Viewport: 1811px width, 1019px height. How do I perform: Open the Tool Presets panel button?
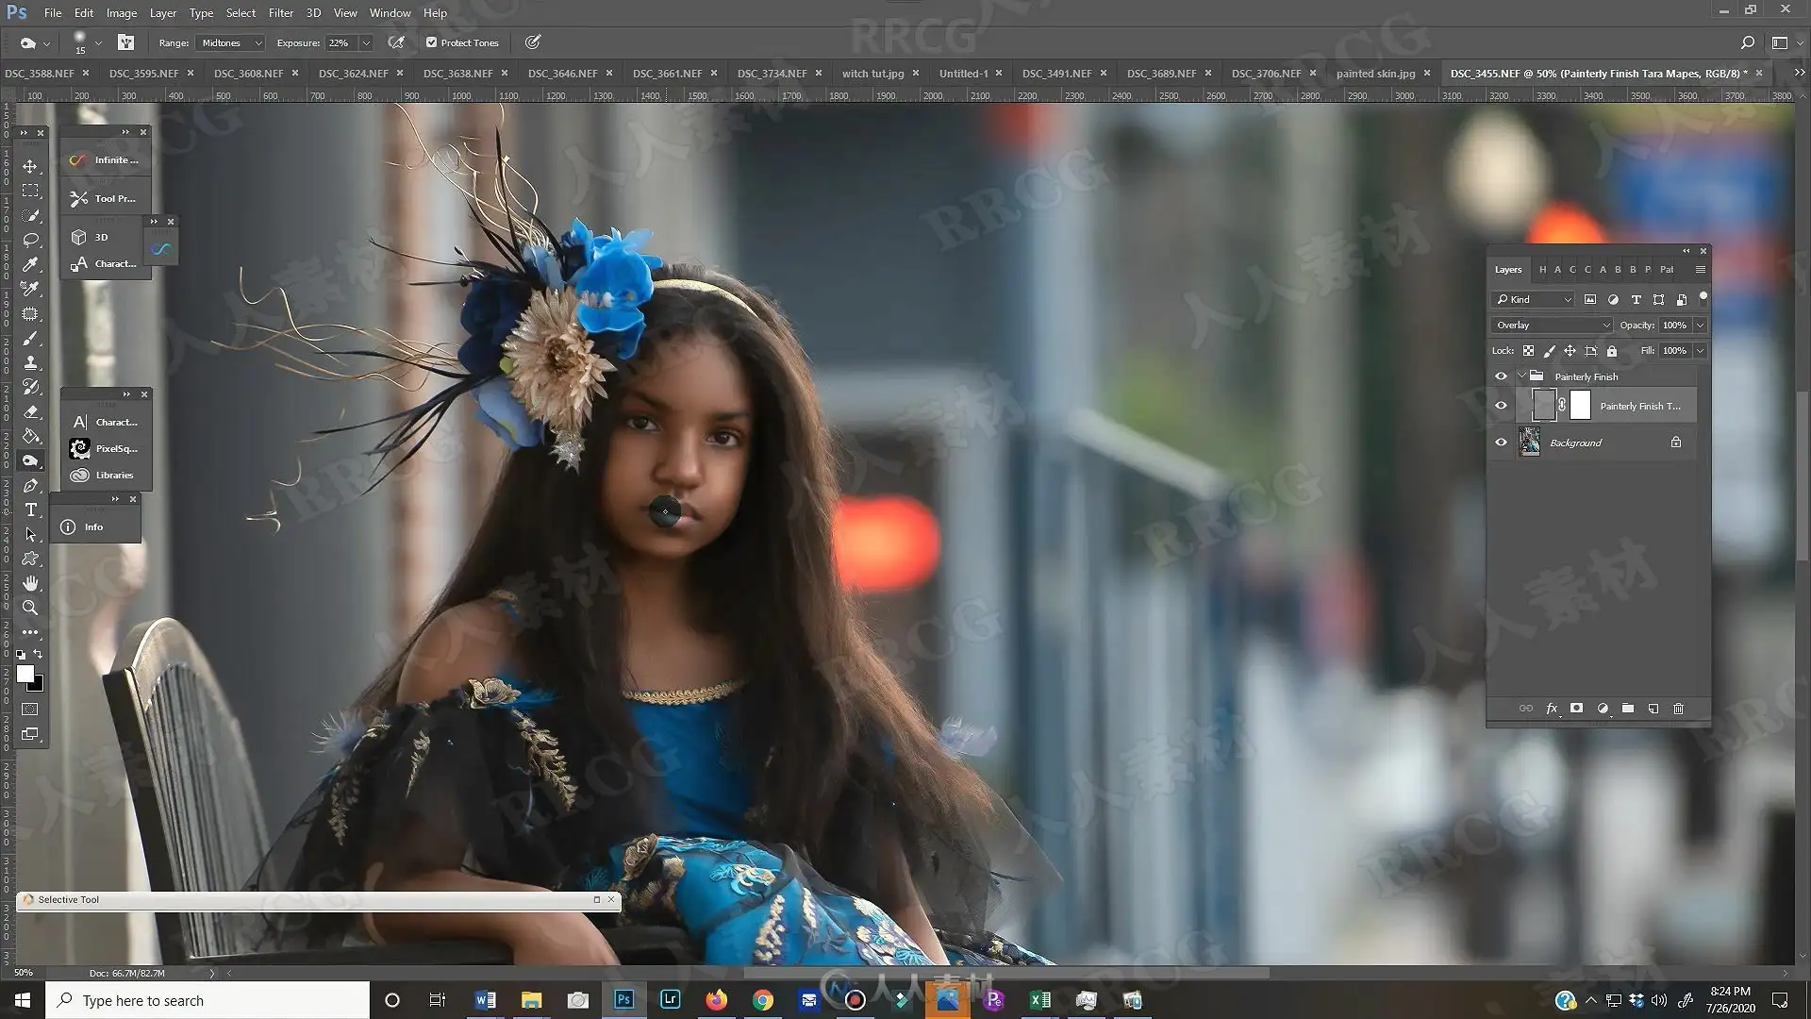click(106, 198)
